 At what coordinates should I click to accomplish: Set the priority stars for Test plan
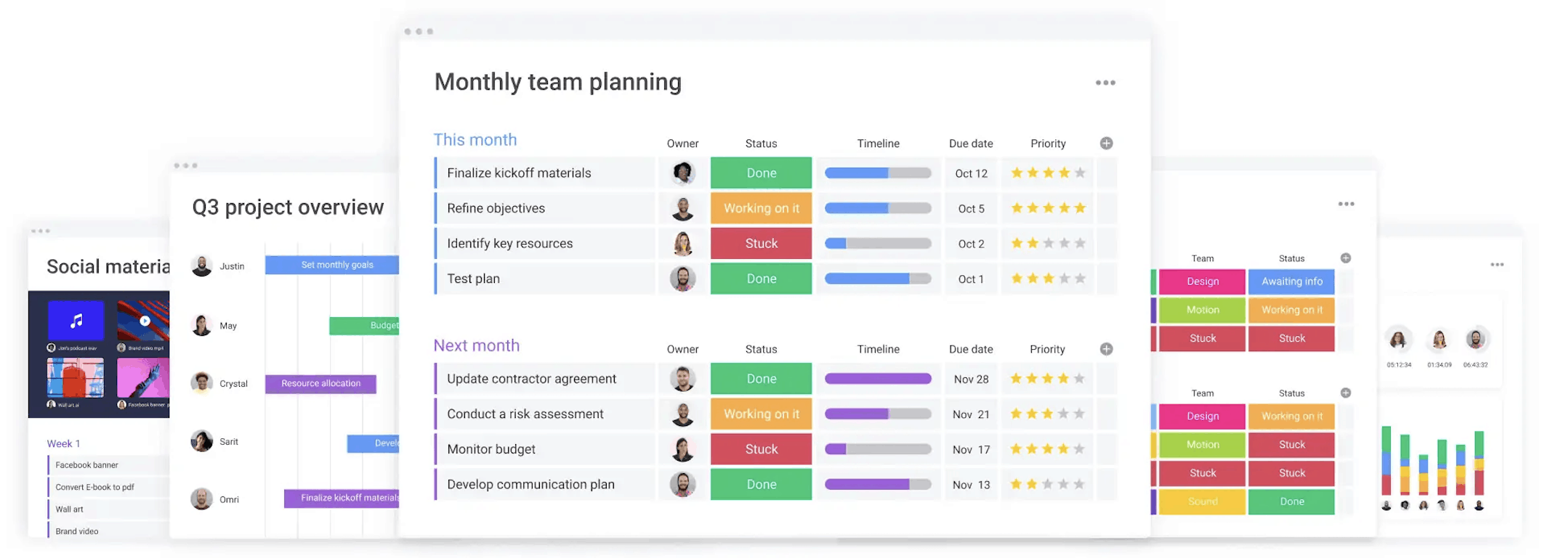pos(1048,279)
